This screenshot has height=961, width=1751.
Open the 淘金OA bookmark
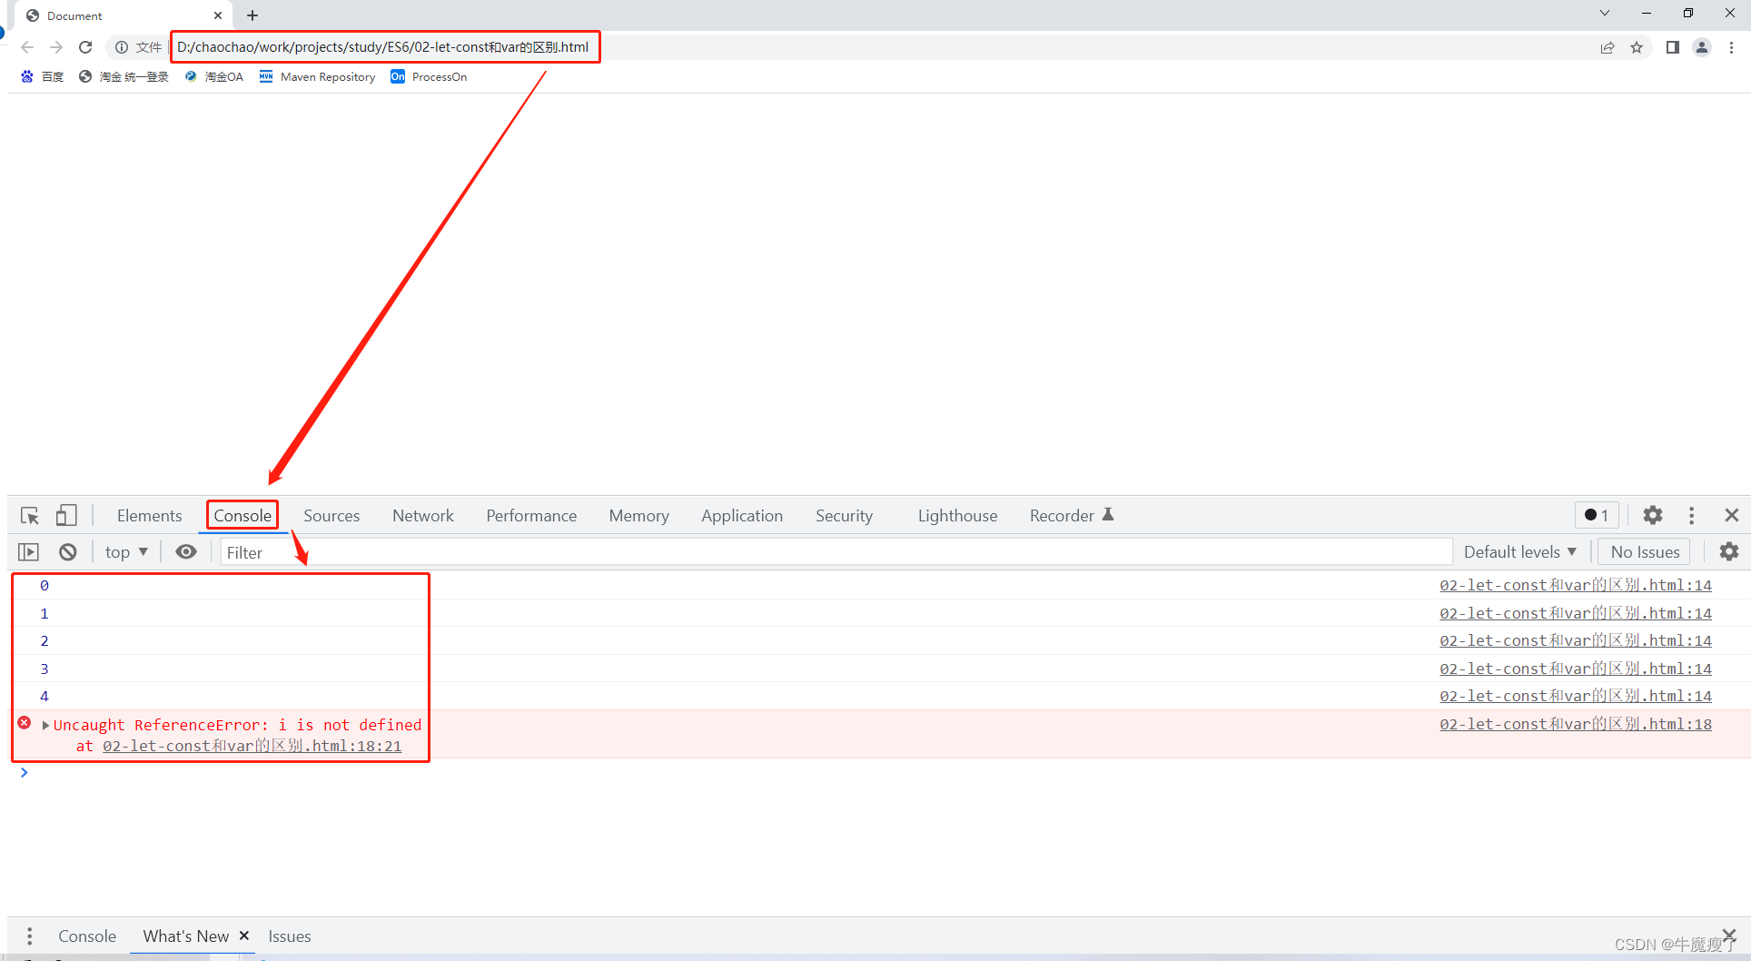tap(213, 77)
